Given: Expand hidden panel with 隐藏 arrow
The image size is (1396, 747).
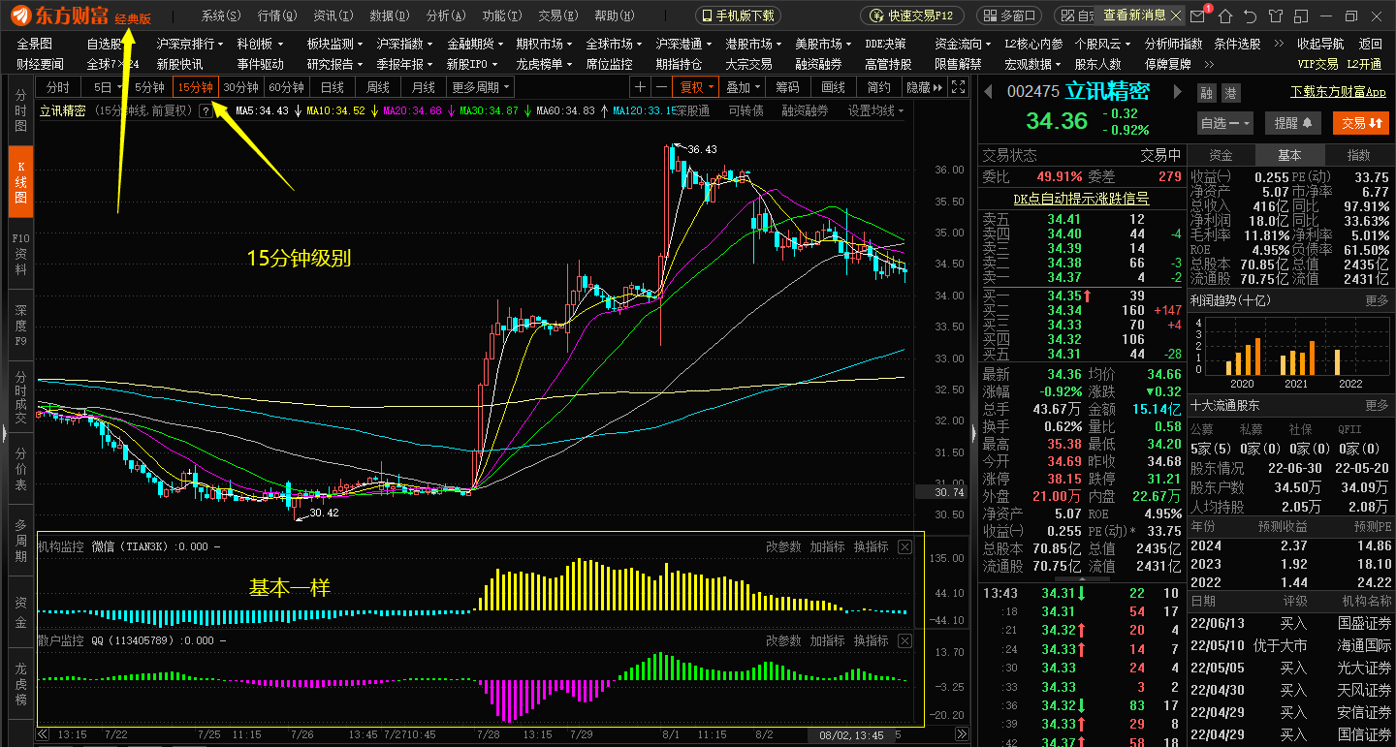Looking at the screenshot, I should click(925, 87).
